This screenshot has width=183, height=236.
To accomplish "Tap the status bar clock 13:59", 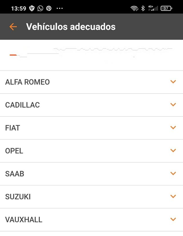I will pyautogui.click(x=19, y=8).
